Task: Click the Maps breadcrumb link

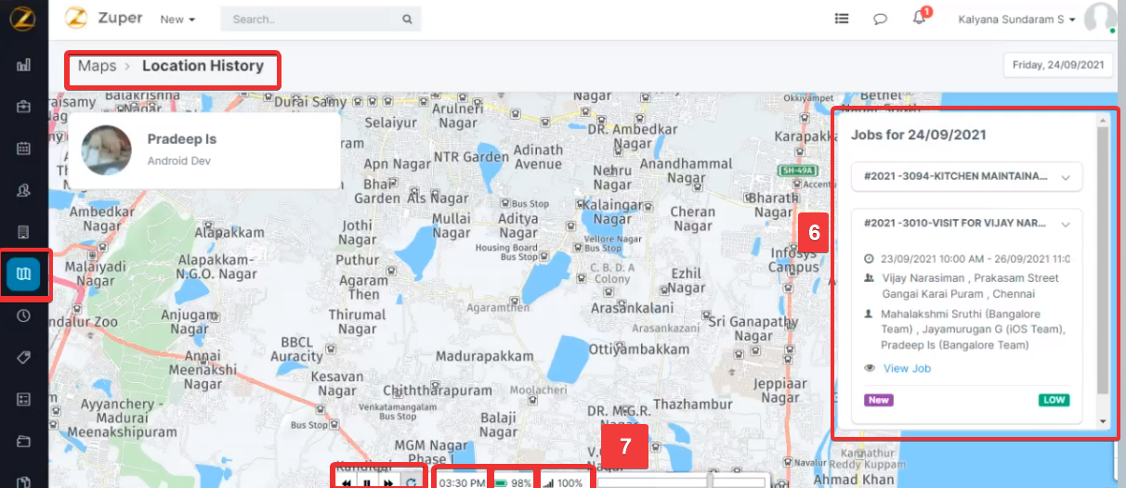Action: 97,66
